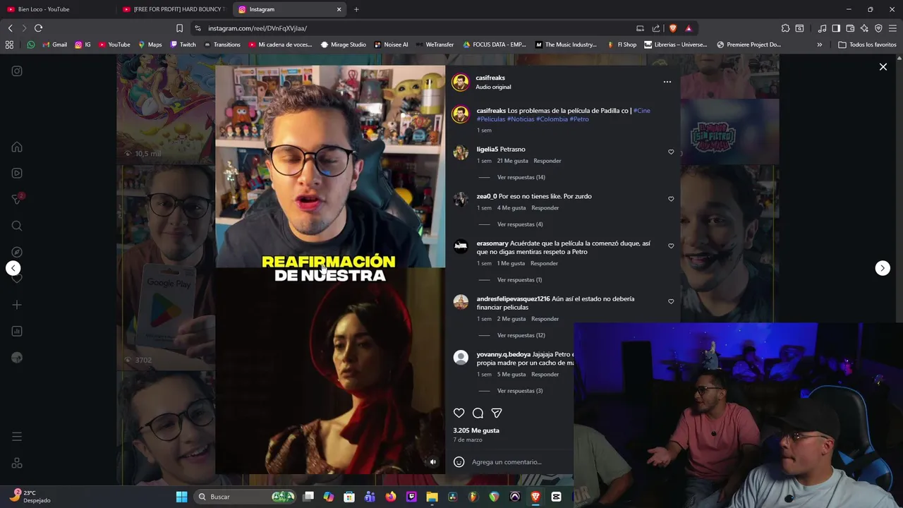This screenshot has width=903, height=508.
Task: Click the Brave Shields lion icon in the address bar
Action: [673, 28]
